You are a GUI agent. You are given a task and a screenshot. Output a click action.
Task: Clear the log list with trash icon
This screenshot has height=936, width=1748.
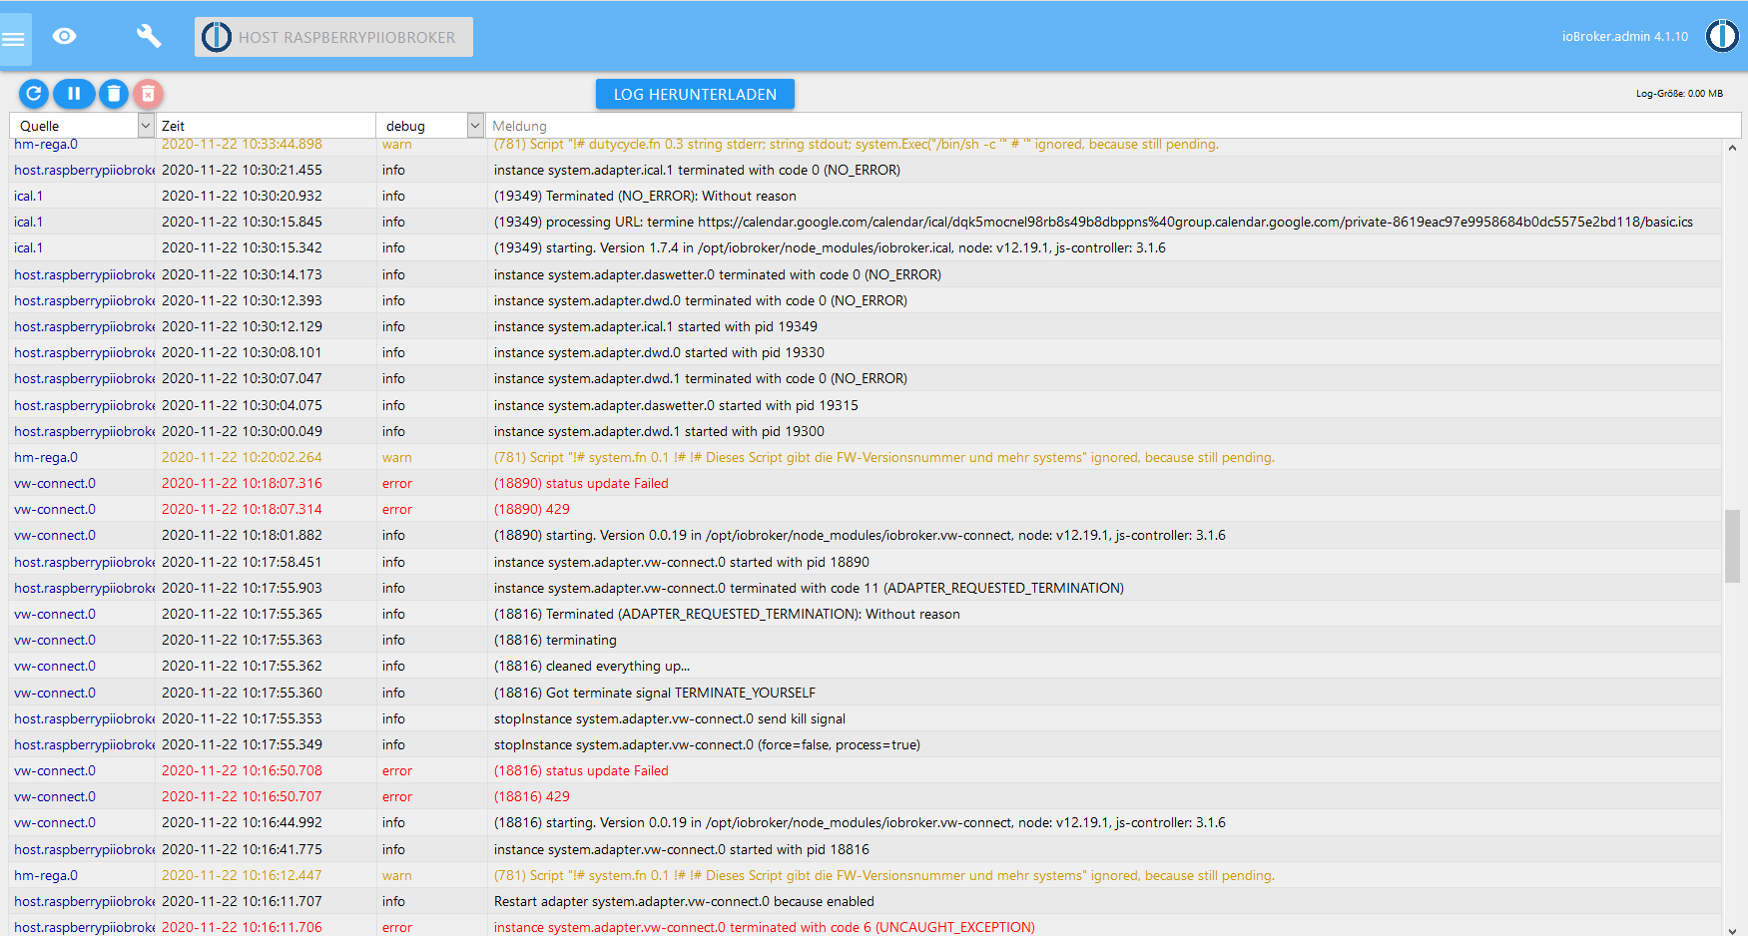[114, 94]
